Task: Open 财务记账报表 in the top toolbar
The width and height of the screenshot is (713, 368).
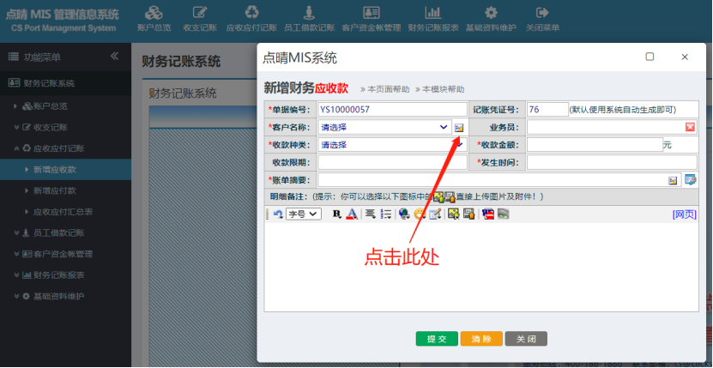Action: (x=432, y=19)
